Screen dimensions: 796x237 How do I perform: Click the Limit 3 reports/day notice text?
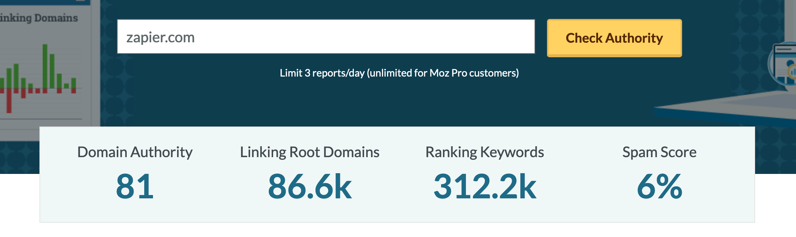pyautogui.click(x=399, y=73)
